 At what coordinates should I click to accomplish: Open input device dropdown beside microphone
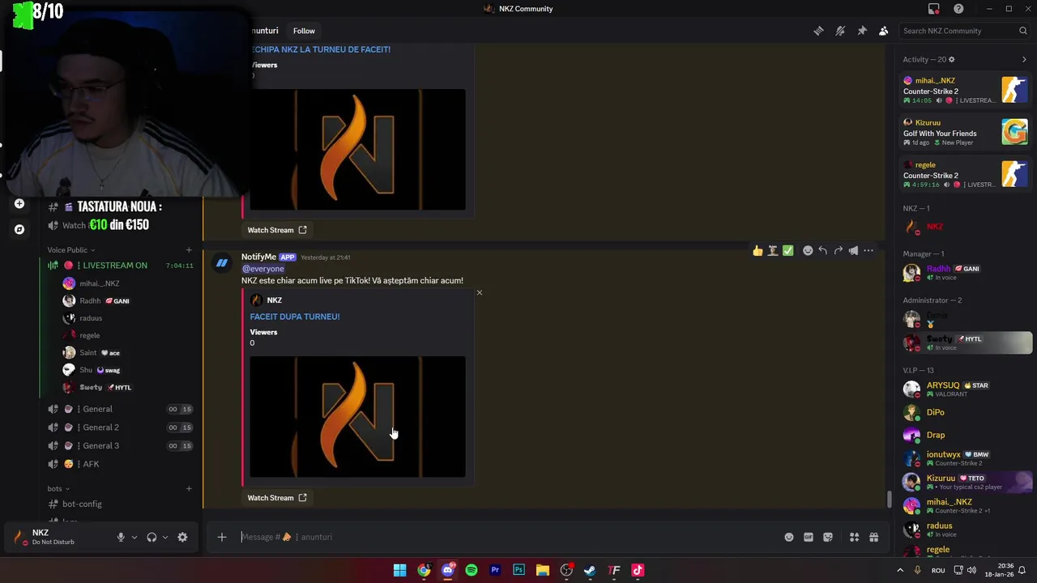pos(134,537)
